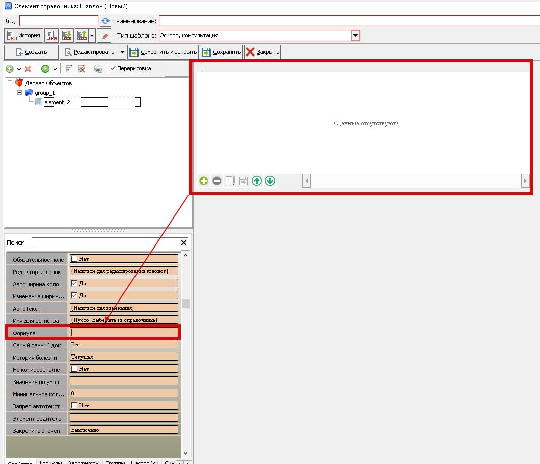Add a row with the green plus below the grid
The width and height of the screenshot is (540, 464).
pyautogui.click(x=204, y=181)
